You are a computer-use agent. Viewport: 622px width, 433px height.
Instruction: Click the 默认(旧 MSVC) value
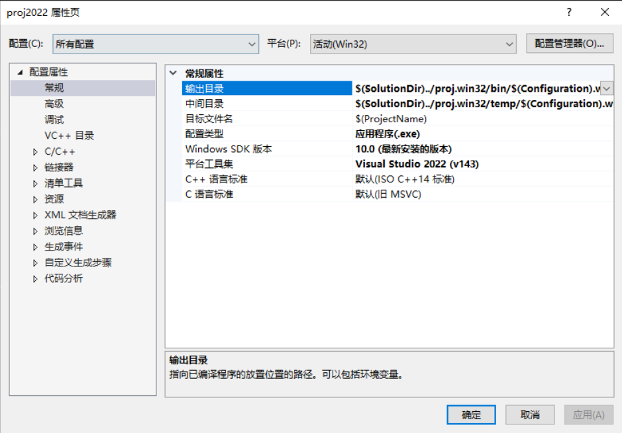coord(388,194)
